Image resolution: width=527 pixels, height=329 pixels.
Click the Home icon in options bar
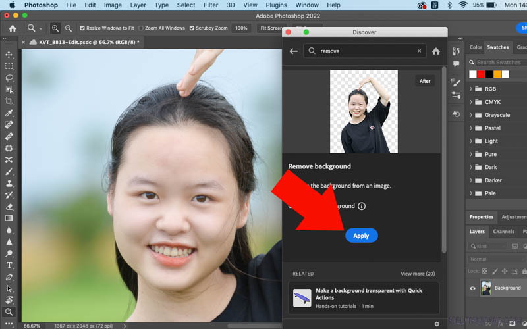click(13, 28)
